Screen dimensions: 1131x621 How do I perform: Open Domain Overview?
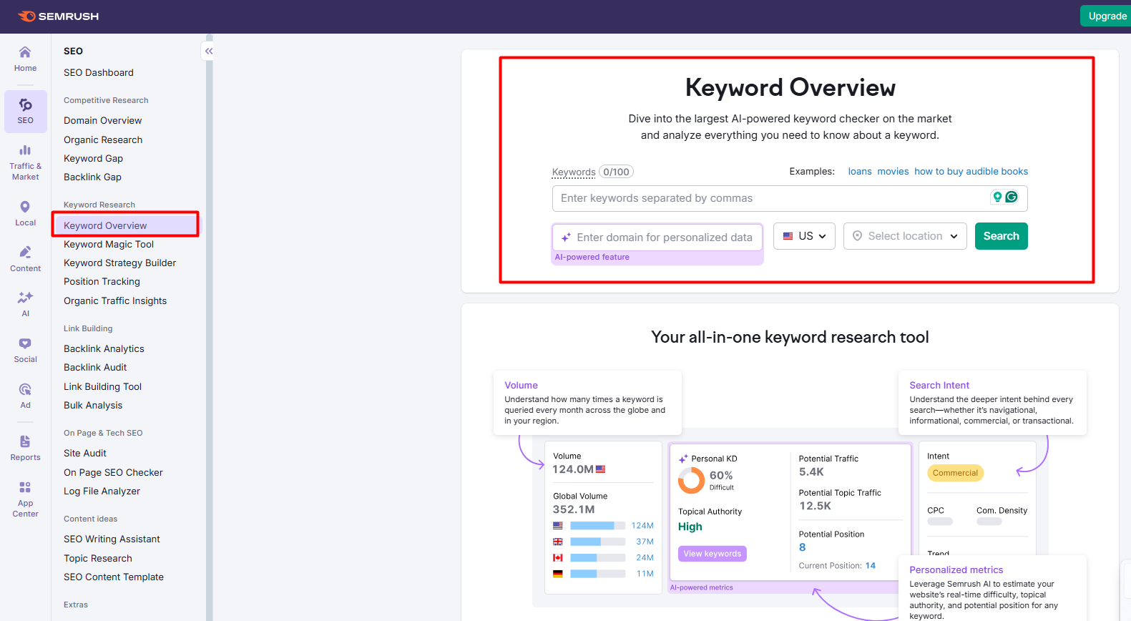103,120
